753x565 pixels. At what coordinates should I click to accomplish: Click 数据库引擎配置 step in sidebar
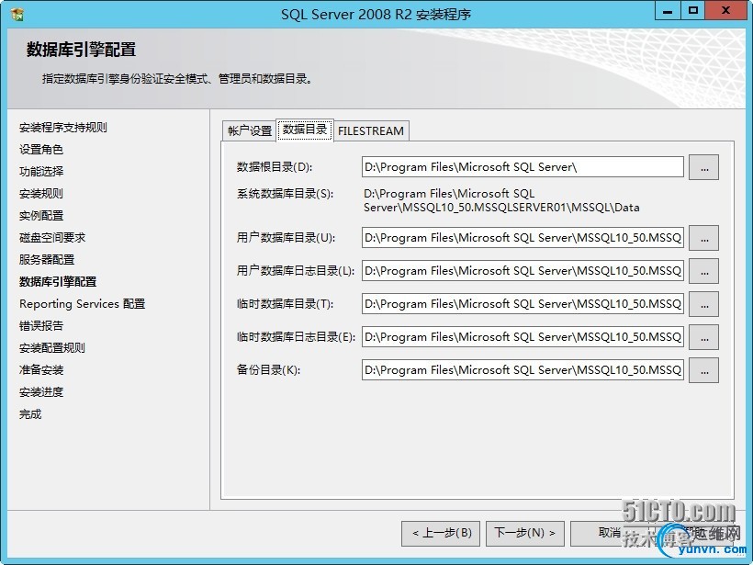coord(58,282)
